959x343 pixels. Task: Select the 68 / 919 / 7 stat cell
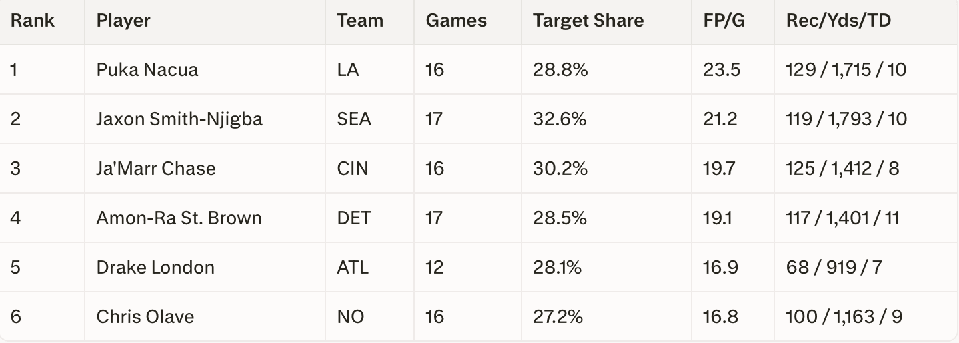pyautogui.click(x=834, y=267)
